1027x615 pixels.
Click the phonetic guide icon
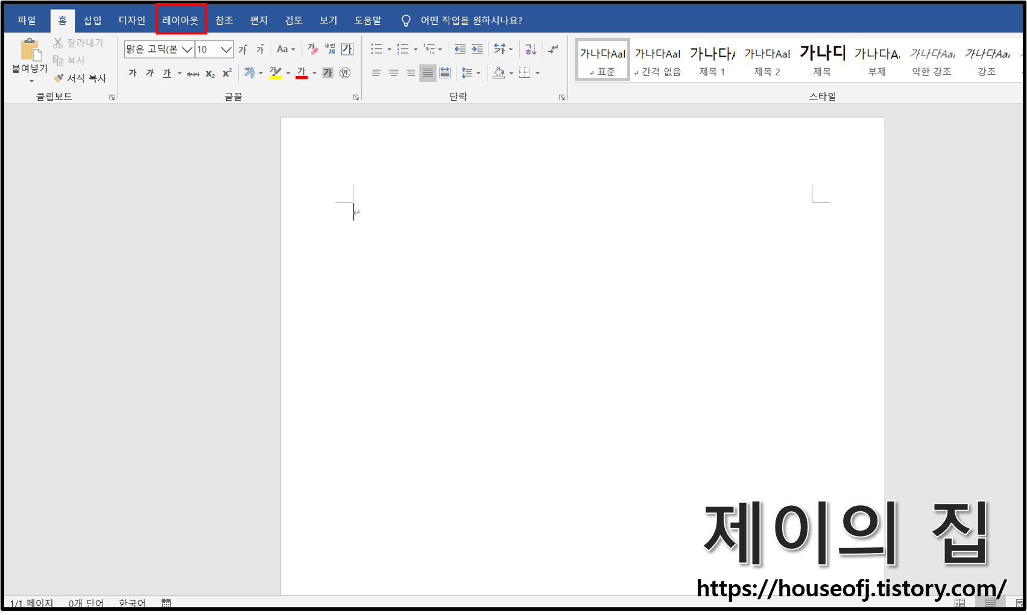(x=330, y=49)
